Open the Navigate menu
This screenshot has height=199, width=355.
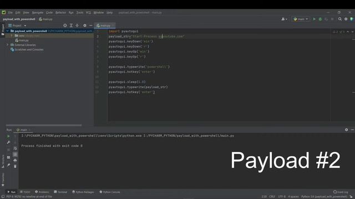click(38, 13)
